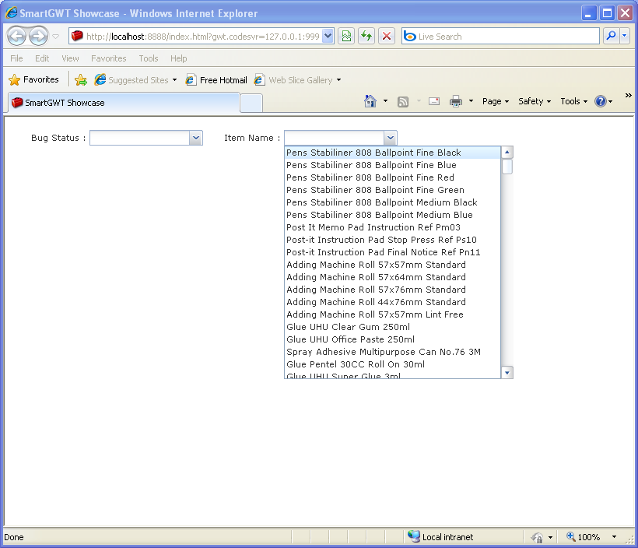The height and width of the screenshot is (548, 638).
Task: Click the browser Back arrow button
Action: tap(16, 37)
